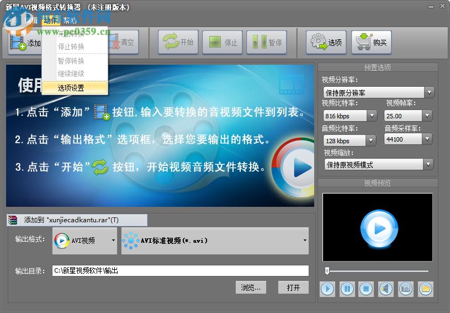Select 选项设置 in the dropdown menu
The width and height of the screenshot is (450, 313).
coord(75,88)
